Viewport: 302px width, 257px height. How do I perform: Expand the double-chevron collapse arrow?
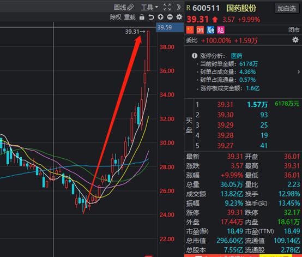pos(179,7)
